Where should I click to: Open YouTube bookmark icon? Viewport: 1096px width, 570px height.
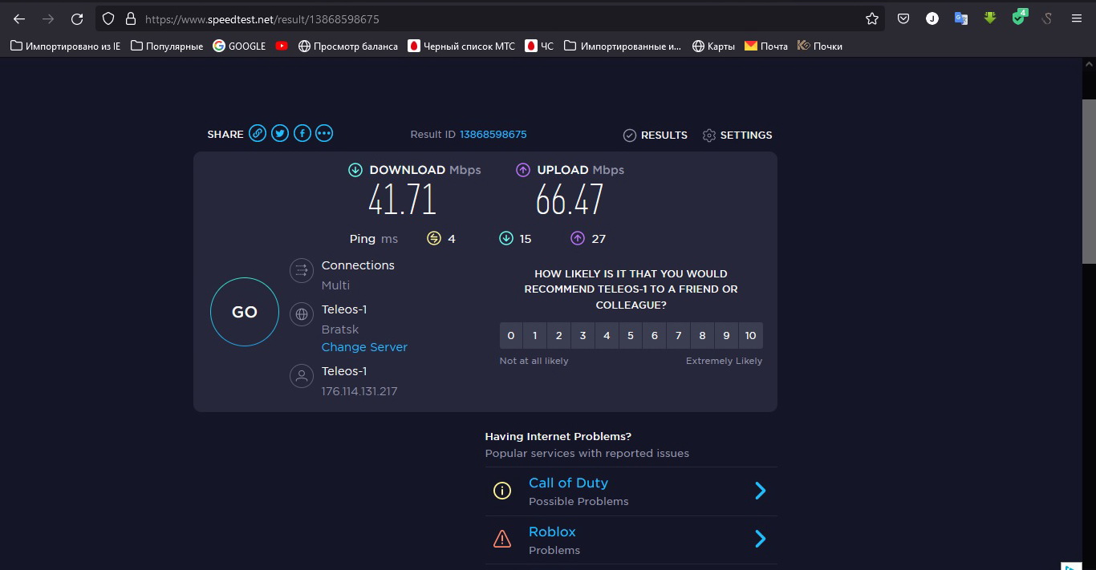click(282, 46)
